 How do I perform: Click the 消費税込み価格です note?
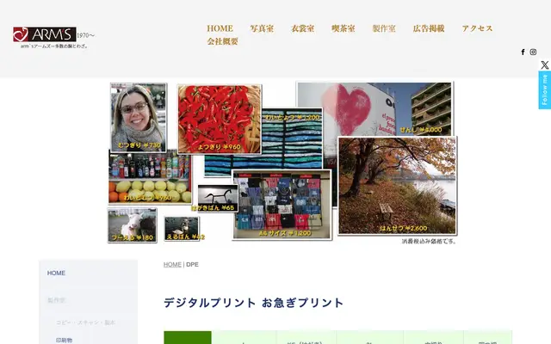429,241
